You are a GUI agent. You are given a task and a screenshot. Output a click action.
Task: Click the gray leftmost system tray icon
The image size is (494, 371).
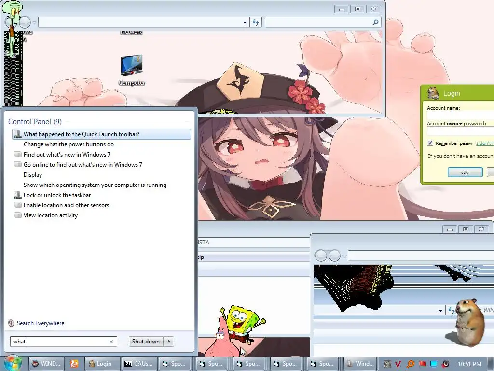coord(387,364)
